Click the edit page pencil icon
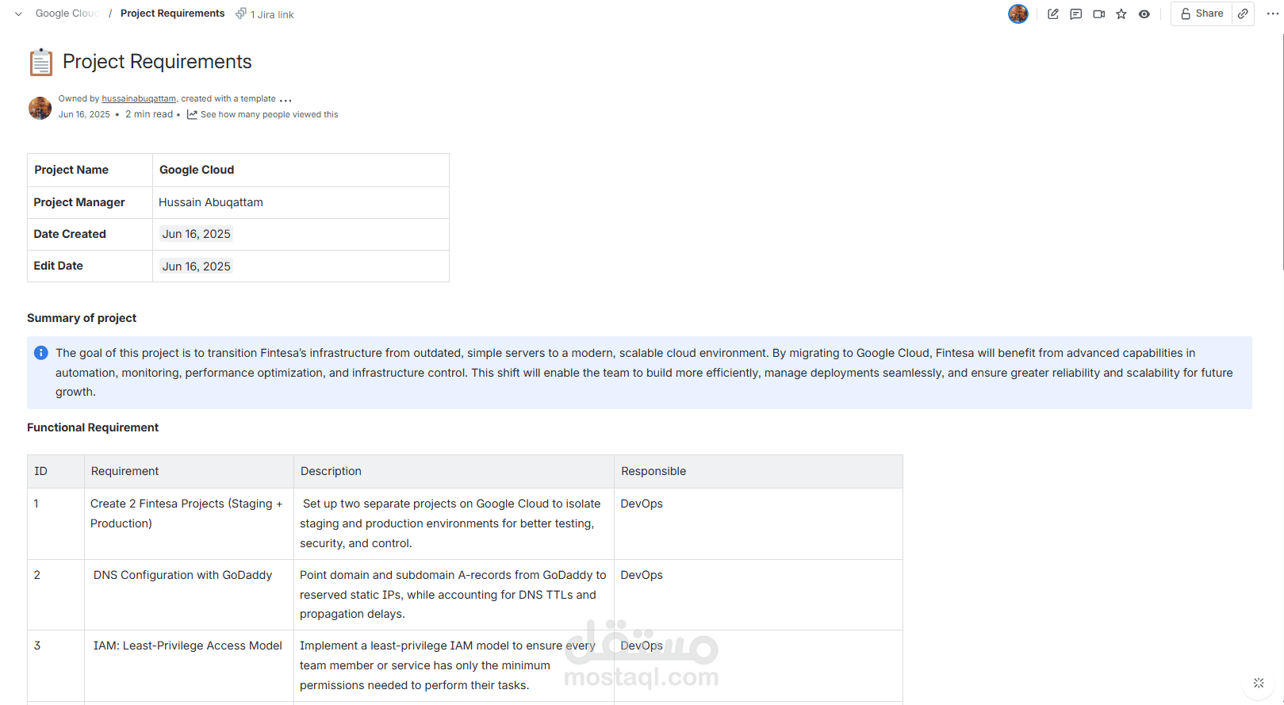Viewport: 1284px width, 705px height. click(x=1053, y=13)
